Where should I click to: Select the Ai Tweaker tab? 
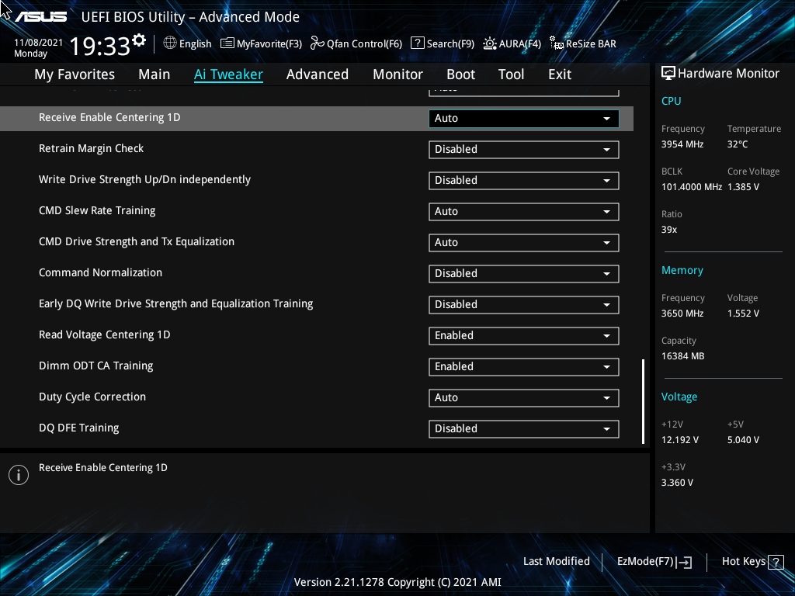click(x=228, y=74)
